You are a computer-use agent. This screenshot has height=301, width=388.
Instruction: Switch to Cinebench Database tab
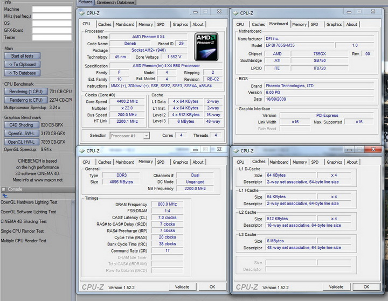point(115,3)
